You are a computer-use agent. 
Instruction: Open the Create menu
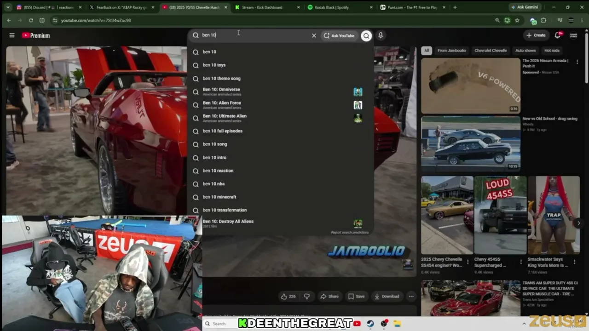[x=536, y=35]
